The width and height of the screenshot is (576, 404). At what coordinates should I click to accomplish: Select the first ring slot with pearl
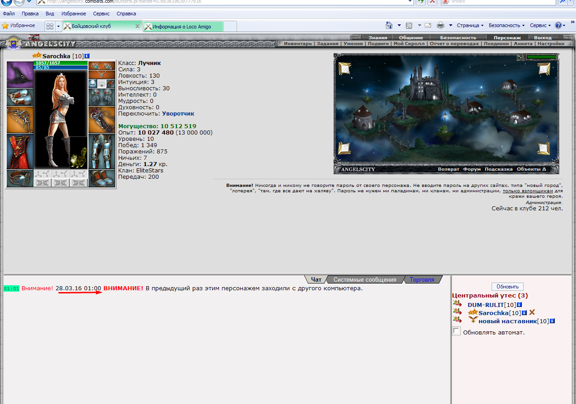click(92, 84)
